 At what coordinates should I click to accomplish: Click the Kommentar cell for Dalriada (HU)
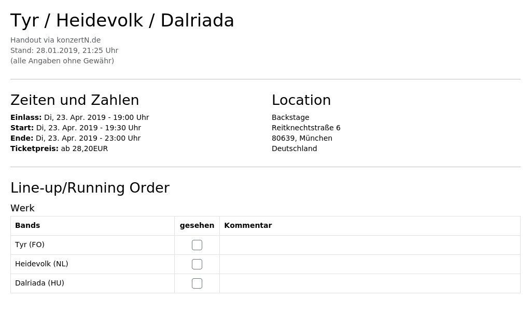[x=370, y=283]
